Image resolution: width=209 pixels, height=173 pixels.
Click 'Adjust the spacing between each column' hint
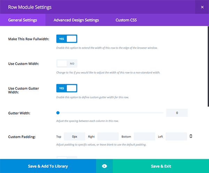[87, 121]
